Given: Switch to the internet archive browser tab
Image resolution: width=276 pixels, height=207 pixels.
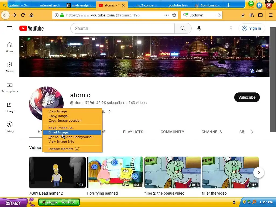Looking at the screenshot, I should click(x=48, y=5).
